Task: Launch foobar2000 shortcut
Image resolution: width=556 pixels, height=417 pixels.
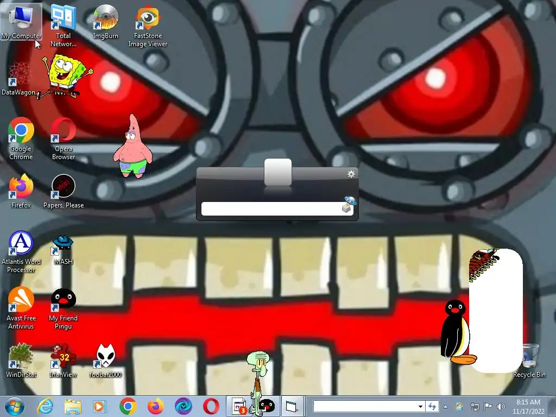Action: [105, 361]
